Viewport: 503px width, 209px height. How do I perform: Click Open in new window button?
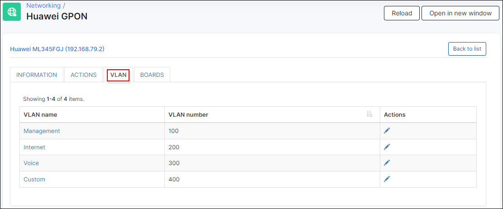point(460,13)
